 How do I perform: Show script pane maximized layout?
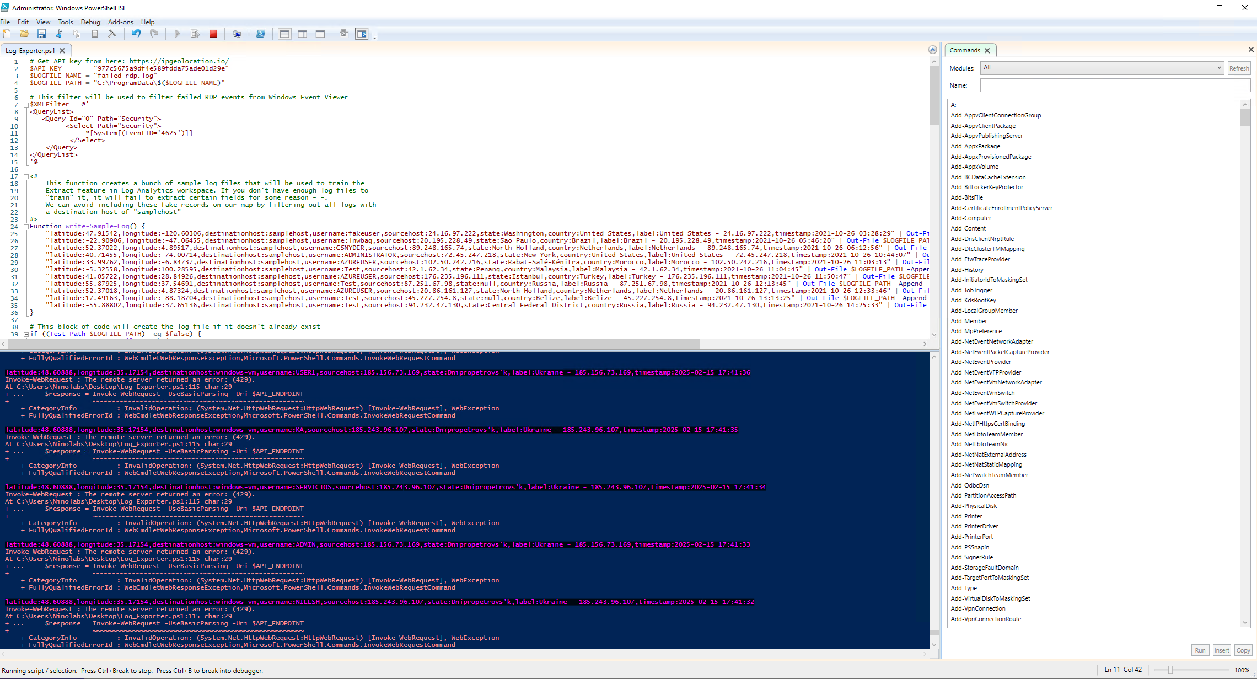[x=320, y=34]
